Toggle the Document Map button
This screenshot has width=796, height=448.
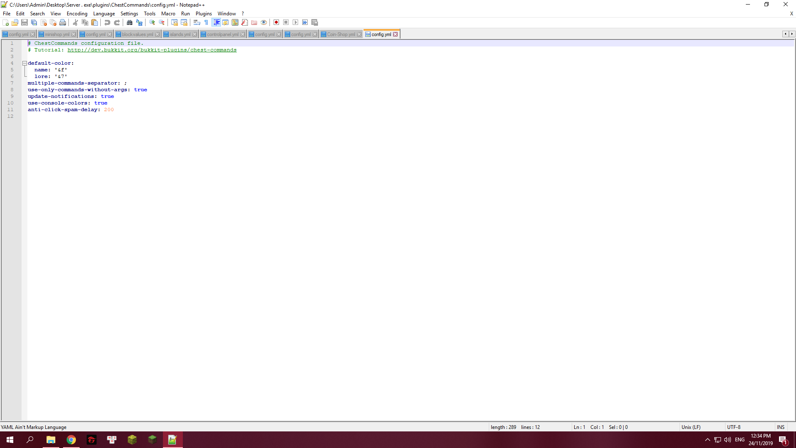[x=235, y=22]
